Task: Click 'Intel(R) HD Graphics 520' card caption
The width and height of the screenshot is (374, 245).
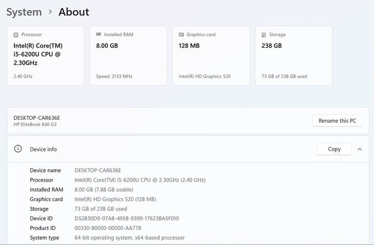Action: pos(205,76)
